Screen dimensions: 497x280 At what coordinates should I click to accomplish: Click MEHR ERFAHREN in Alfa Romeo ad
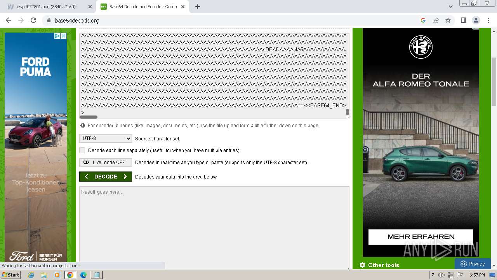(x=421, y=237)
